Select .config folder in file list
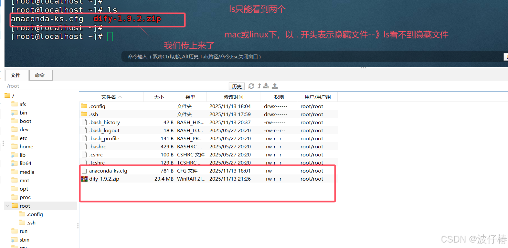This screenshot has height=248, width=508. point(208,106)
